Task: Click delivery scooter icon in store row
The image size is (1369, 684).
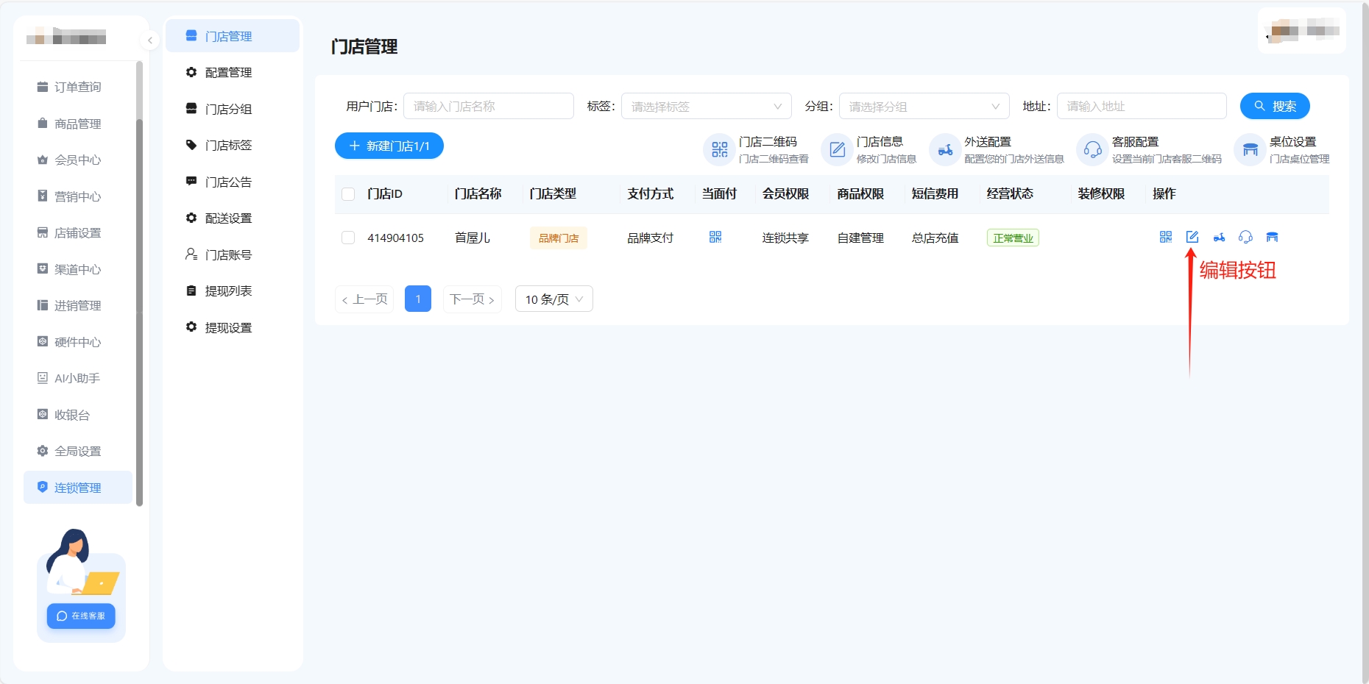Action: coord(1219,237)
